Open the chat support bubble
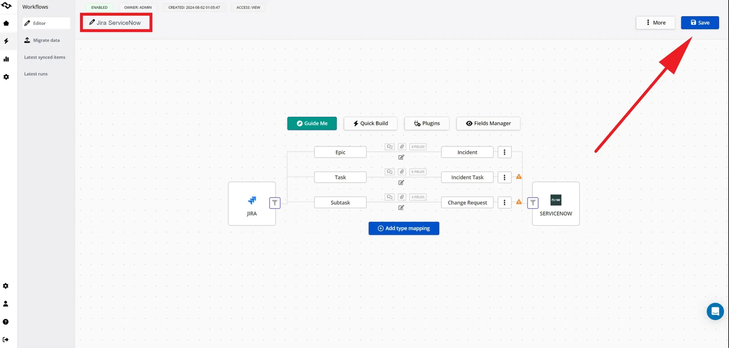Image resolution: width=729 pixels, height=348 pixels. point(715,311)
